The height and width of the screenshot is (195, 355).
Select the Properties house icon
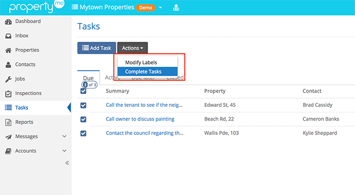tap(8, 50)
